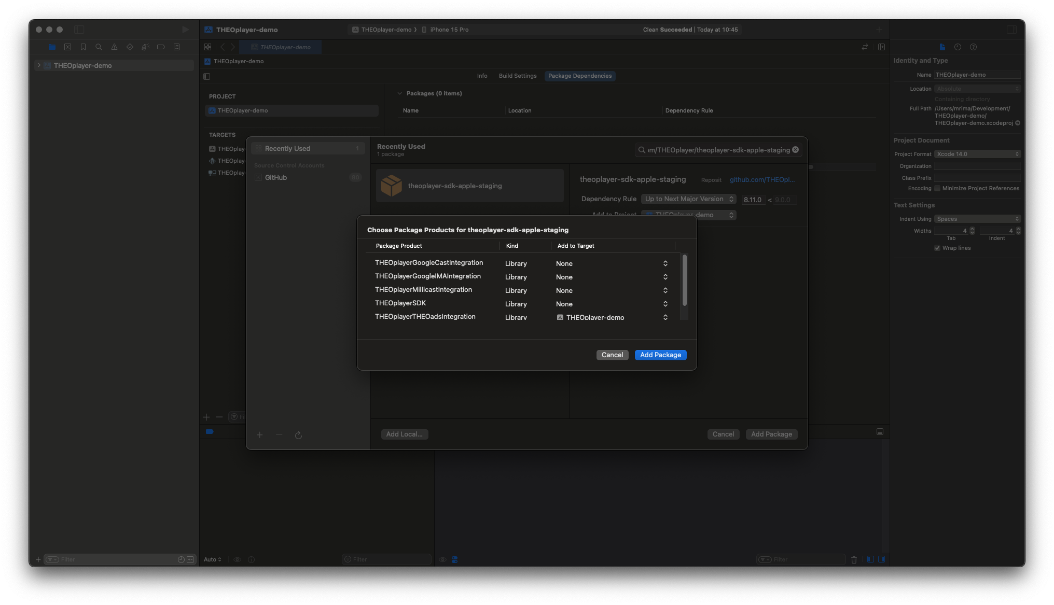This screenshot has height=605, width=1054.
Task: Open the History inspector
Action: pyautogui.click(x=958, y=47)
